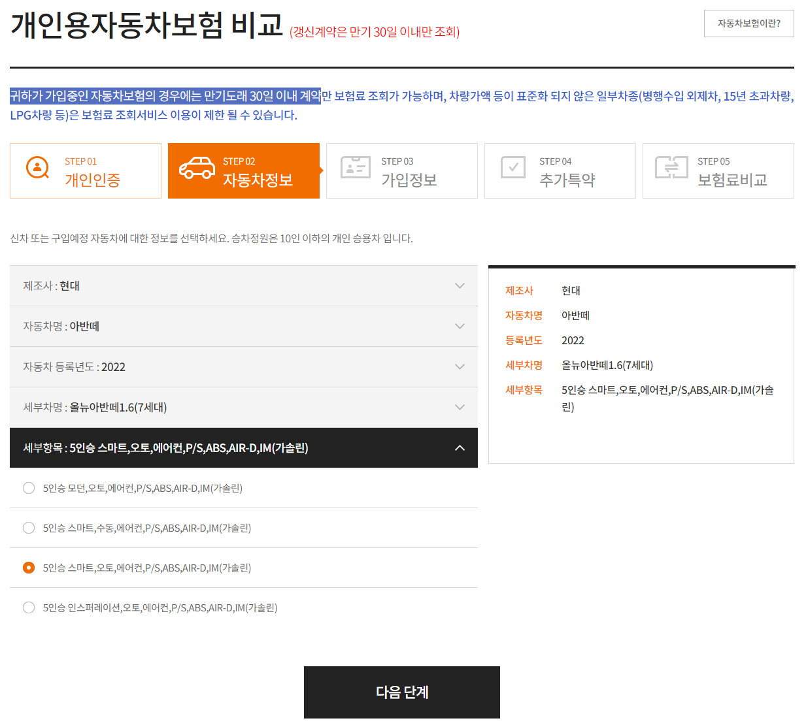The height and width of the screenshot is (727, 806).
Task: Click the 세부차명 : 올뉴아반떼1.6(7세대) label
Action: pyautogui.click(x=95, y=408)
